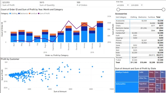The width and height of the screenshot is (166, 93).
Task: Select the Madhya Pradesh treemap tile
Action: pos(127,76)
